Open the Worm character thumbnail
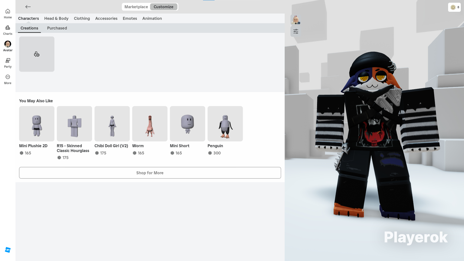Screen dimensions: 464x261 point(150,124)
